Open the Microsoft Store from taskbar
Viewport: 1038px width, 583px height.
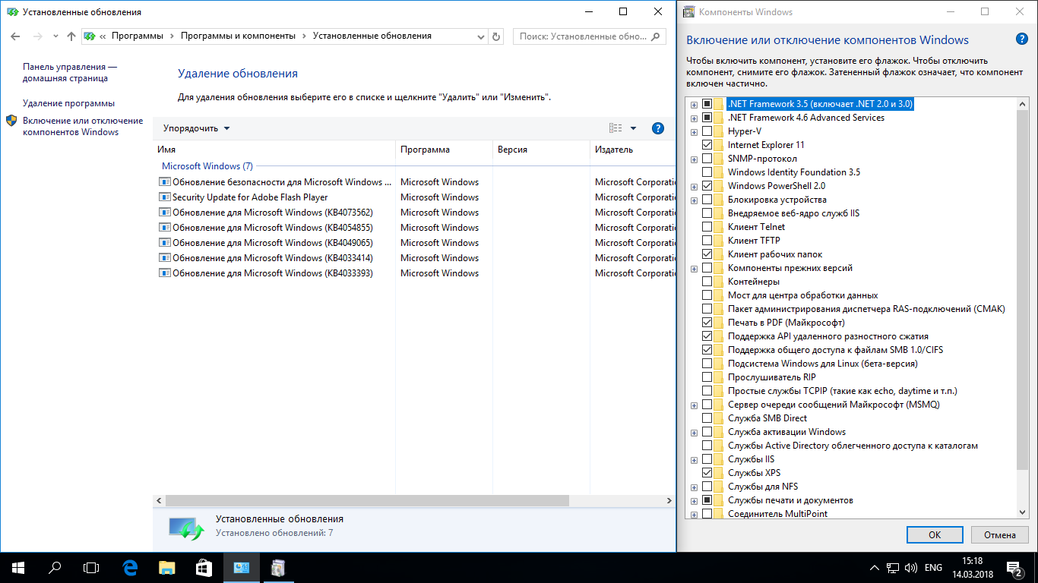(x=203, y=567)
